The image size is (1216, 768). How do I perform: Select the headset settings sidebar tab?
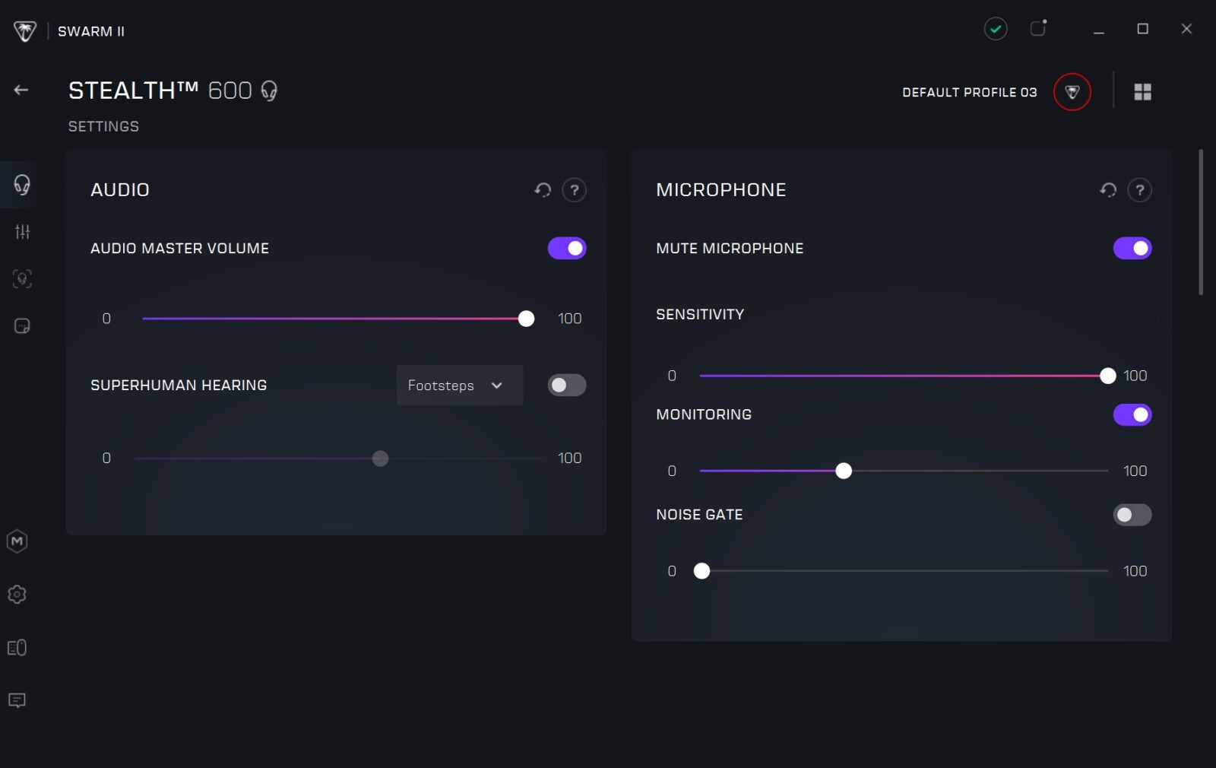[22, 185]
